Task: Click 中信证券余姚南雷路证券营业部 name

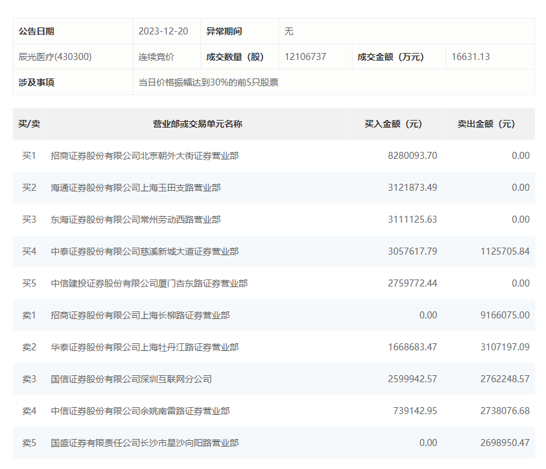Action: tap(140, 411)
